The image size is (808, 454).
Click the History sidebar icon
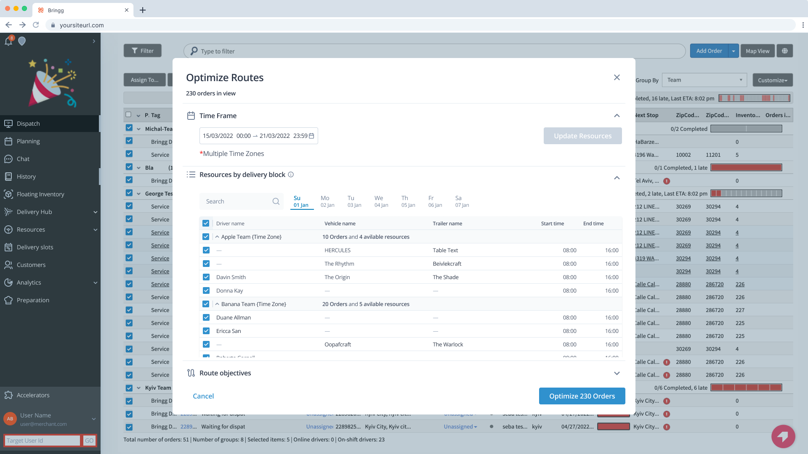8,177
